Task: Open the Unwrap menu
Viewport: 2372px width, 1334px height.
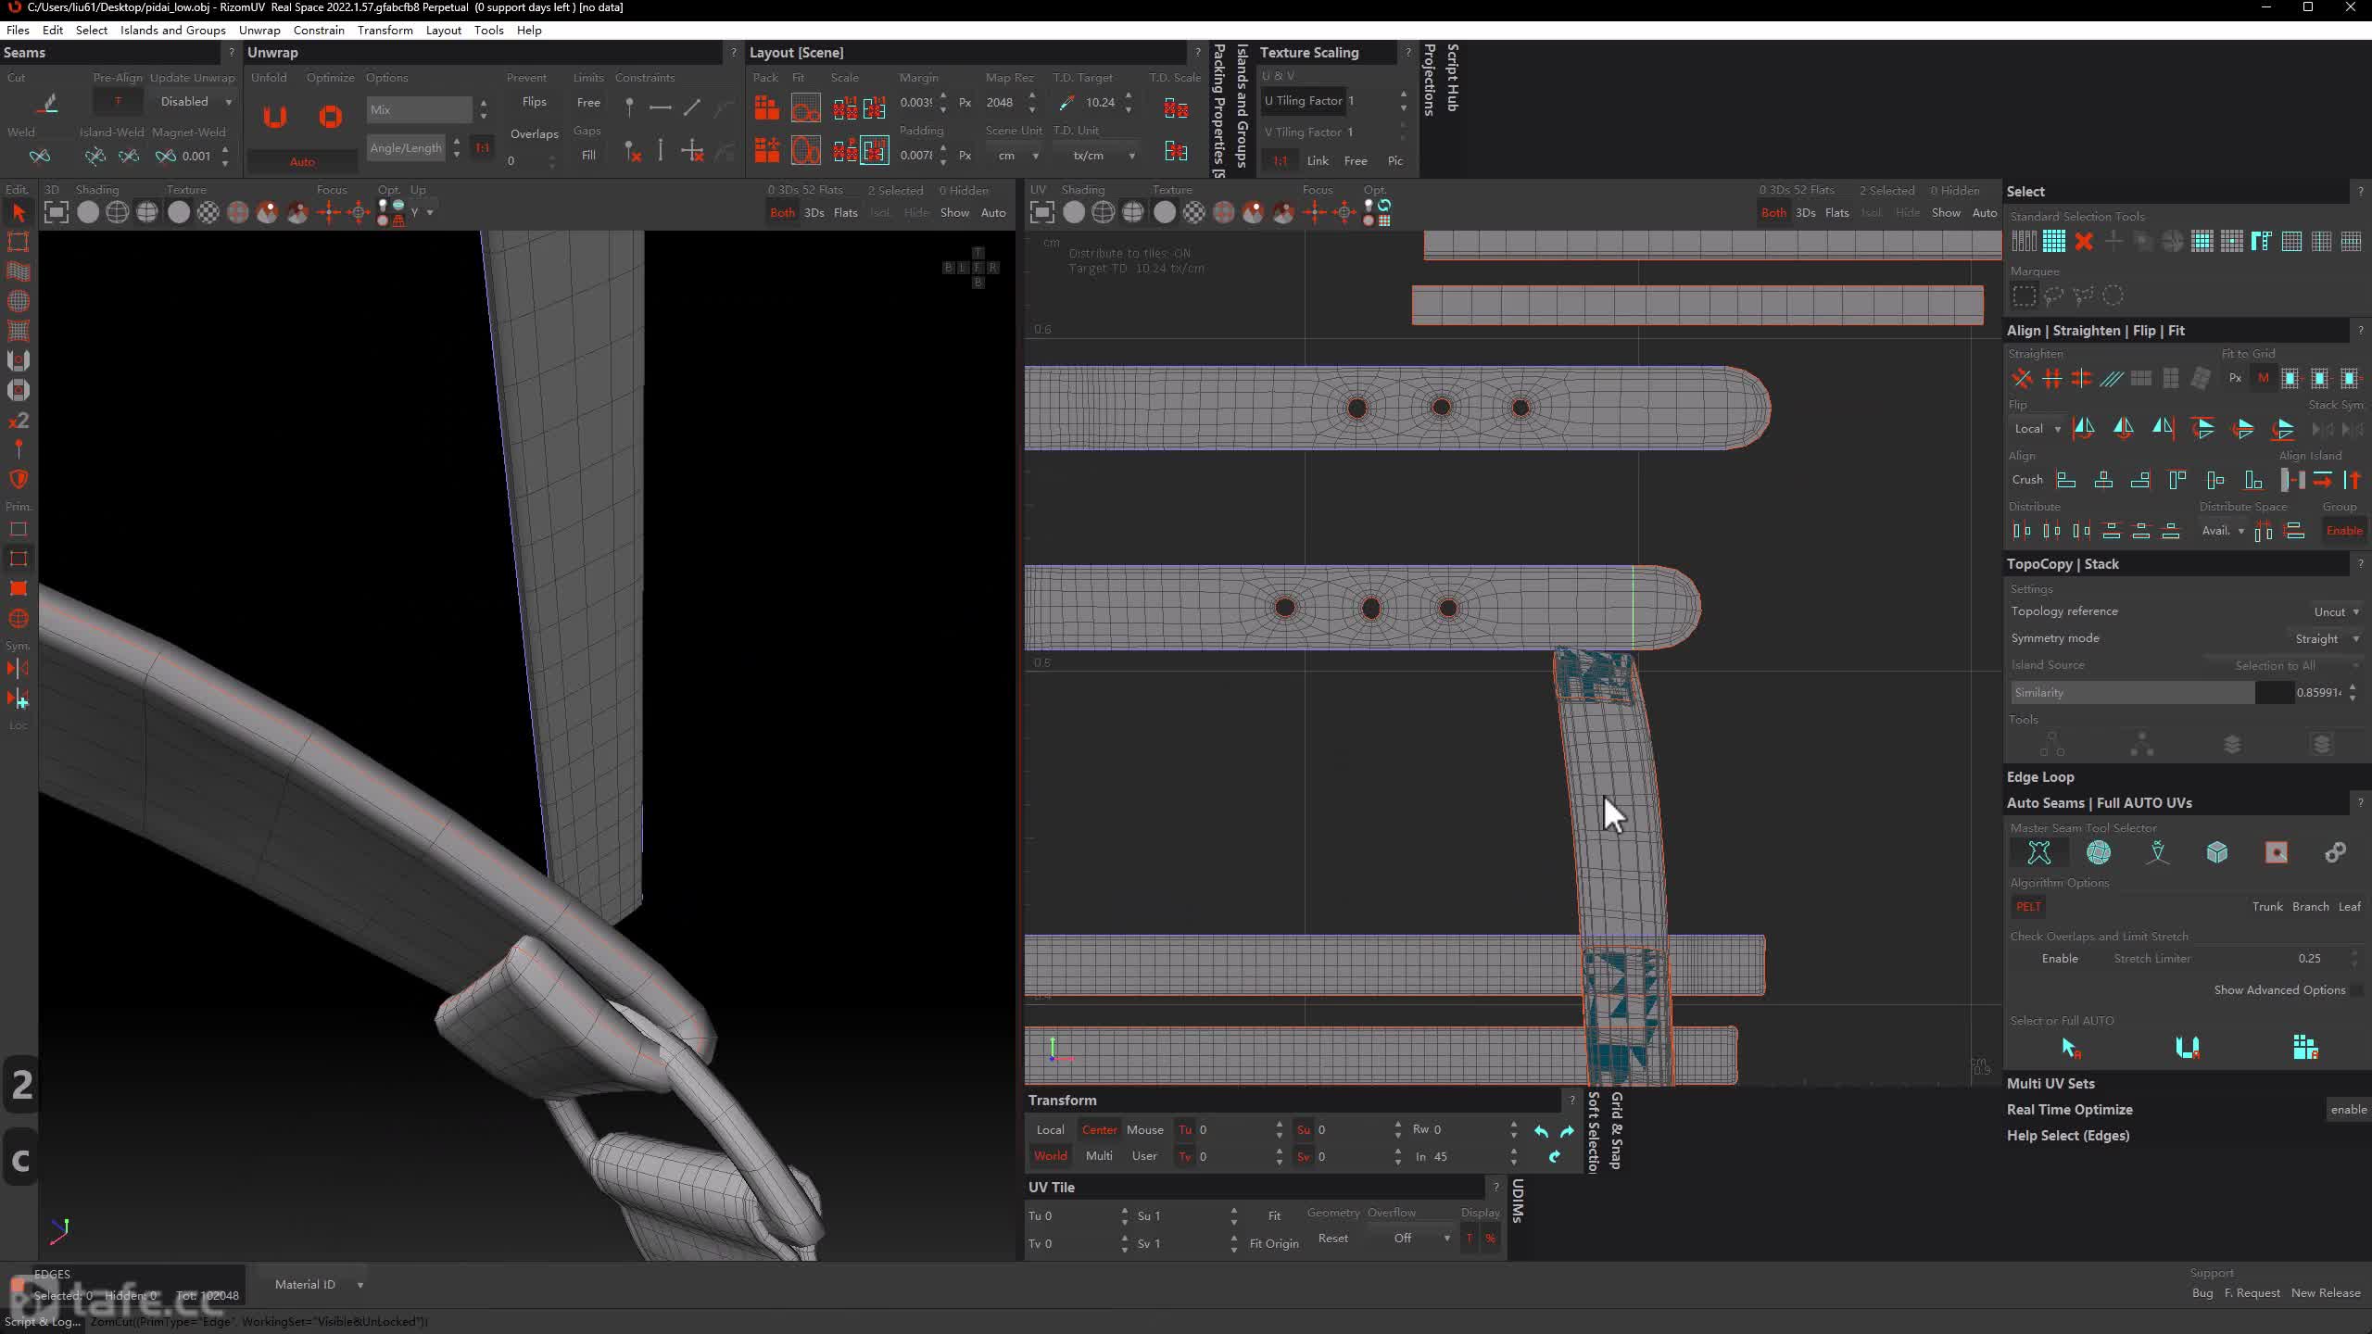Action: point(259,31)
